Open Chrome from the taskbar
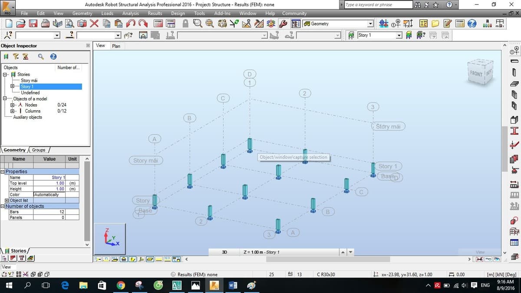This screenshot has height=293, width=521. (121, 285)
